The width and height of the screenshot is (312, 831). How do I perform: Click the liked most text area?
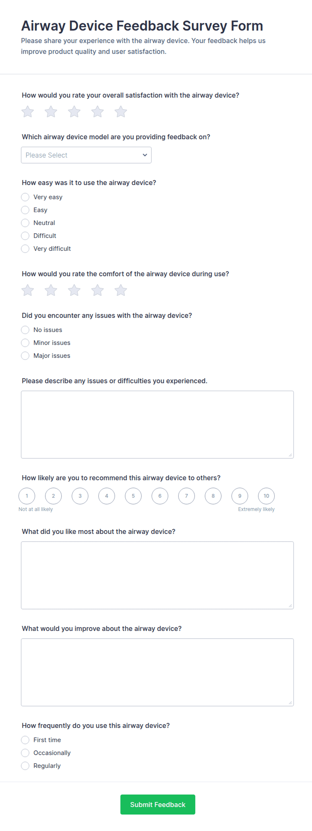click(157, 575)
